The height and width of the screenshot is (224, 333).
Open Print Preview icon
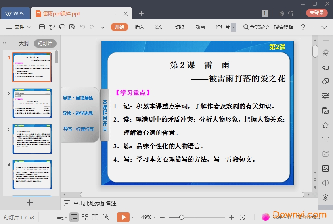tap(72, 27)
